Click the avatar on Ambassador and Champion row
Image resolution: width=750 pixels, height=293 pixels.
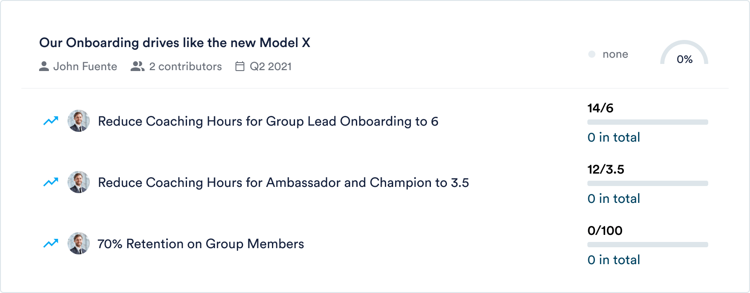pos(79,182)
